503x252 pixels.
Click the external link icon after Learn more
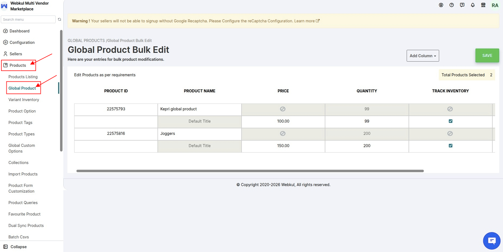click(318, 21)
